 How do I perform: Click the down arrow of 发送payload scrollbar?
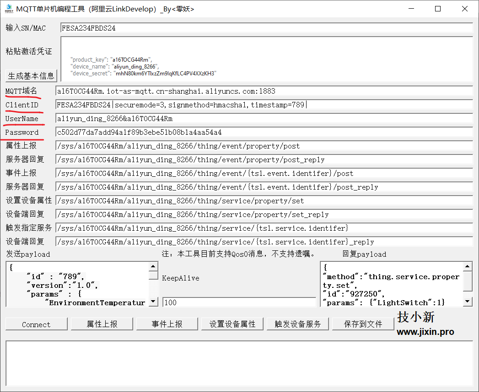click(x=153, y=302)
